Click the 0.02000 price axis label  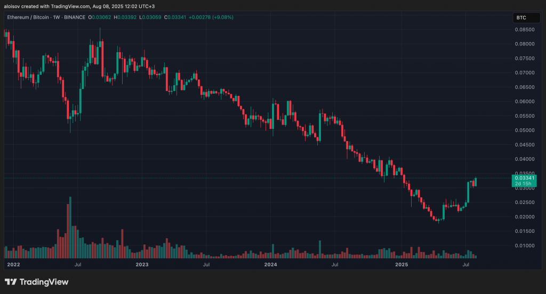tap(525, 217)
